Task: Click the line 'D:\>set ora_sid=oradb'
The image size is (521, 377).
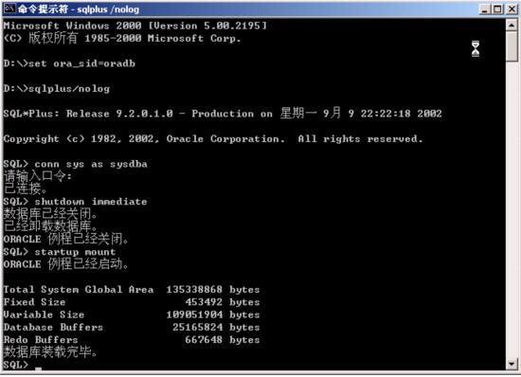Action: tap(69, 63)
